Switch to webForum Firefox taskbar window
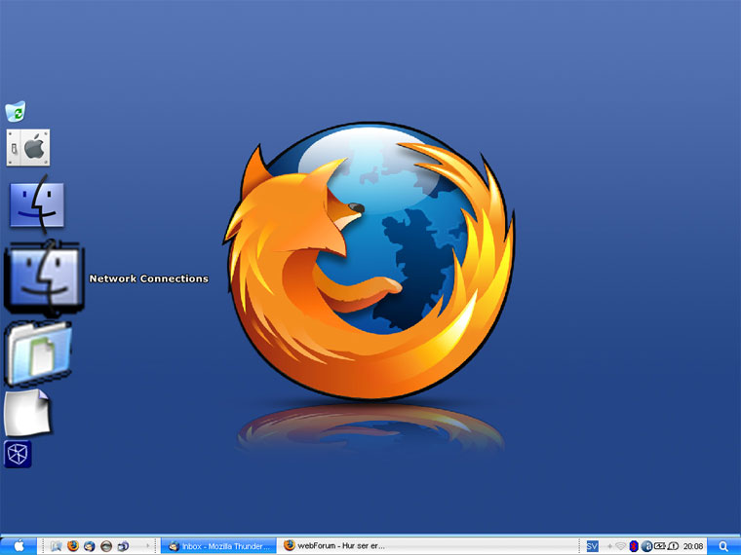 pos(334,546)
